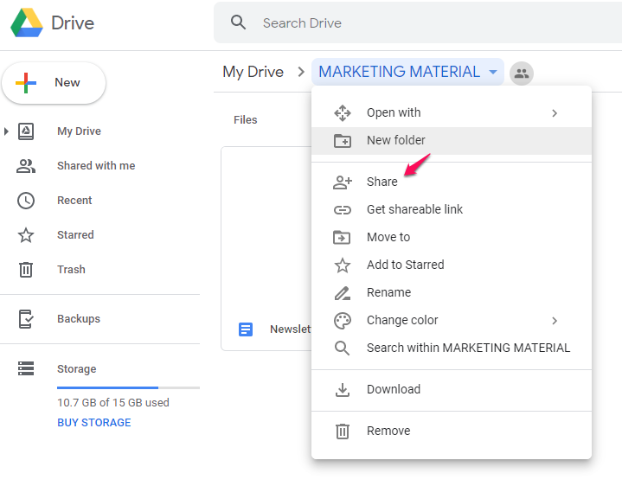Expand the Change color submenu arrow
622x486 pixels.
coord(555,321)
